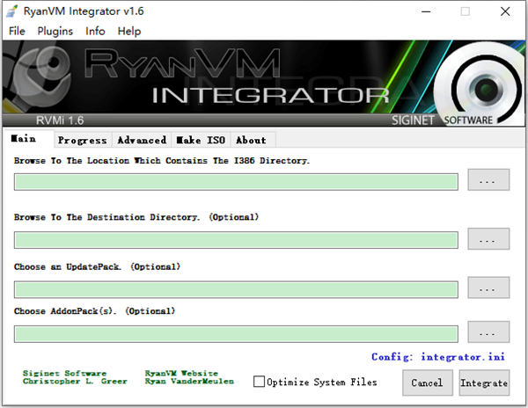Viewport: 528px width, 408px height.
Task: Switch to the Advanced tab
Action: click(x=142, y=140)
